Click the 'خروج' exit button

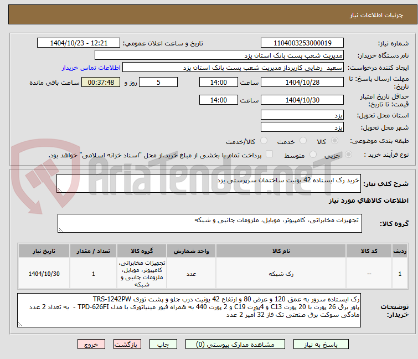(x=91, y=345)
